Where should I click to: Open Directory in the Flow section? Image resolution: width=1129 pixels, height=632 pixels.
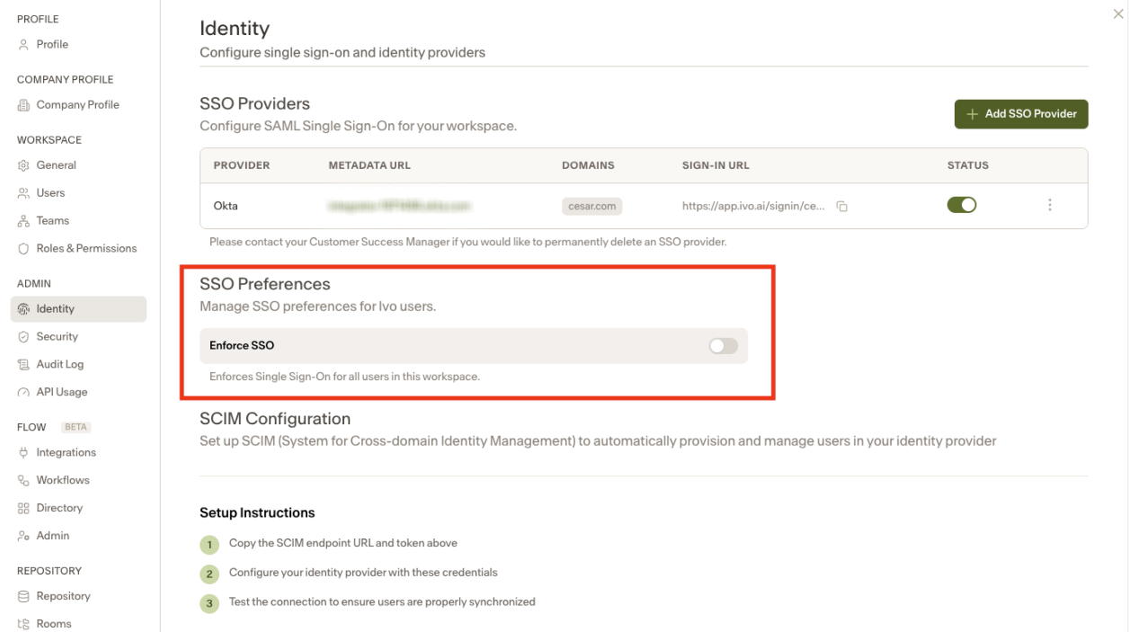coord(59,508)
